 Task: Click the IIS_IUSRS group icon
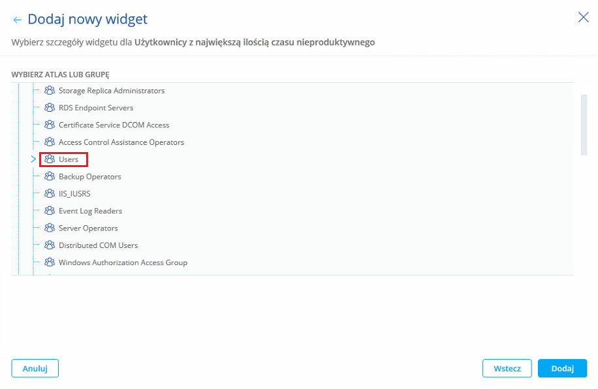50,194
